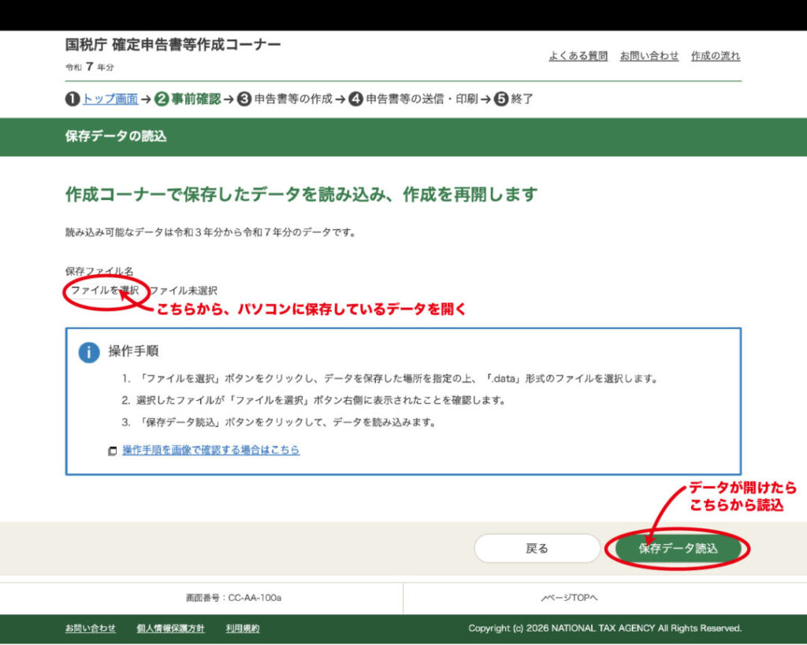Viewport: 807px width, 645px height.
Task: Go to トップ画面 in the breadcrumb
Action: [x=110, y=99]
